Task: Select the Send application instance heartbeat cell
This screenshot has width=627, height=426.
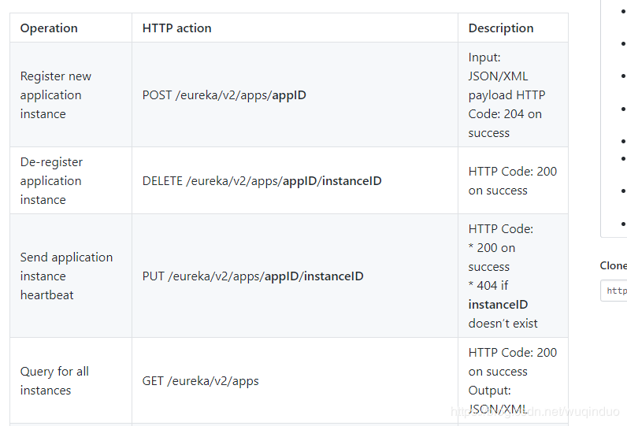Action: click(66, 276)
